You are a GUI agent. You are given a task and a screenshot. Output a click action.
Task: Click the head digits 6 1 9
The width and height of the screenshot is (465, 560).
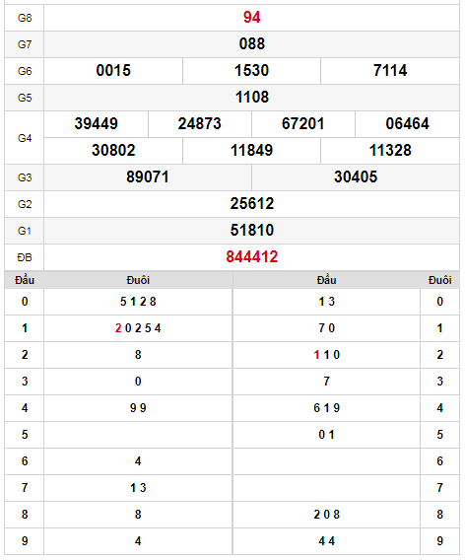pyautogui.click(x=326, y=408)
